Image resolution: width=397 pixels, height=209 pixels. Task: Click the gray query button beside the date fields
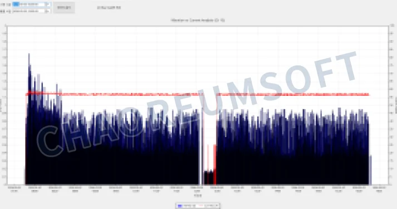coord(64,8)
